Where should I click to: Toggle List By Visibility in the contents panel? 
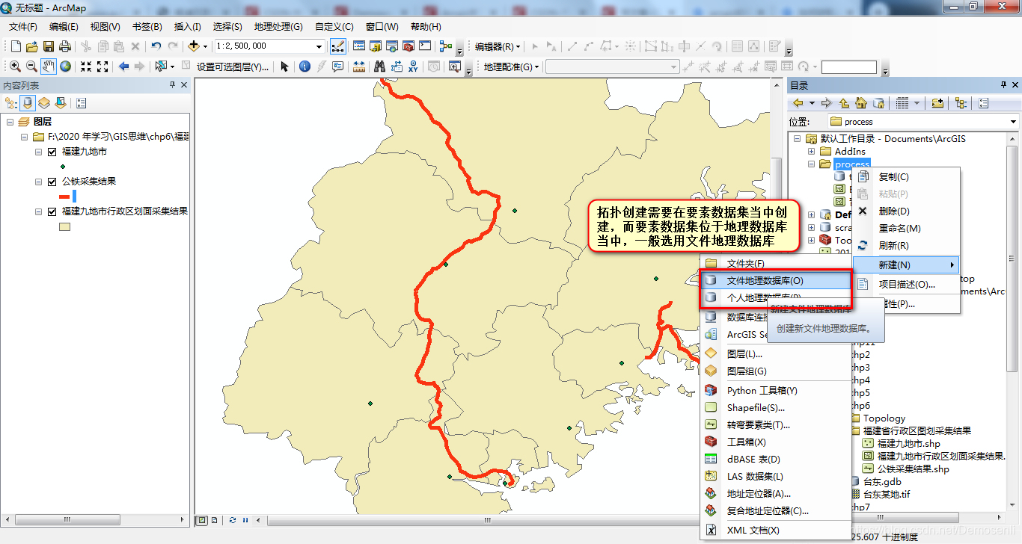44,103
